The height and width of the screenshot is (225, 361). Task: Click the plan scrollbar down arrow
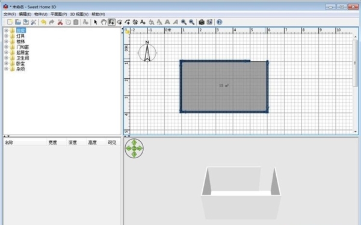click(355, 132)
